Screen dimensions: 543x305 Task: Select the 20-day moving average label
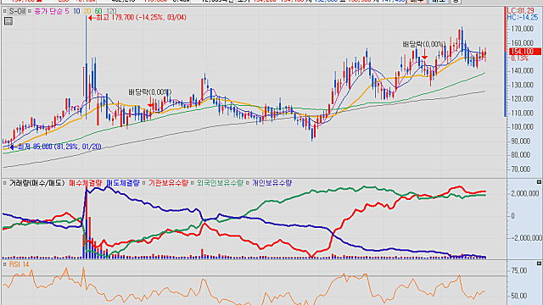[87, 11]
